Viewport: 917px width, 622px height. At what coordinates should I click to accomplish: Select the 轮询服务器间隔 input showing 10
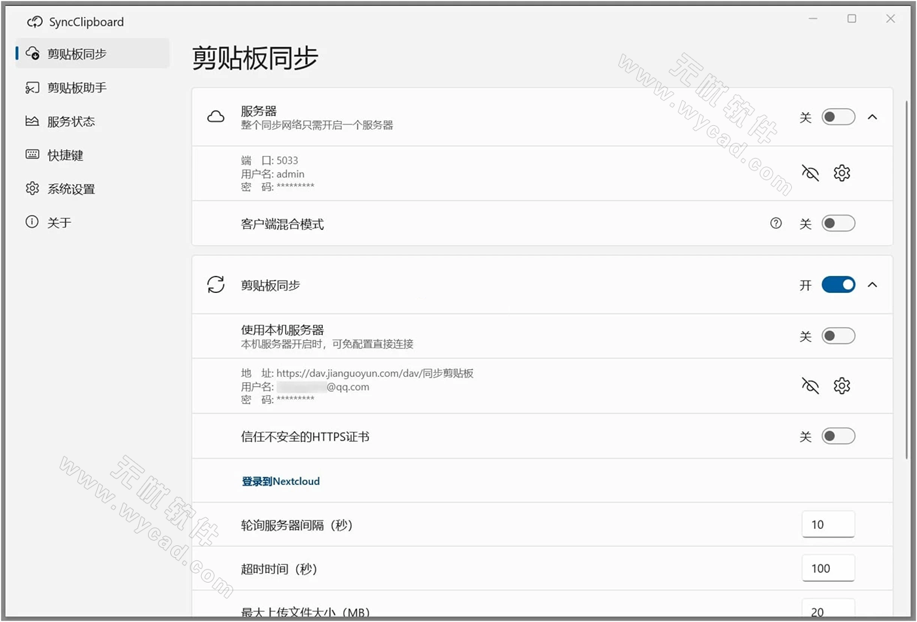(828, 524)
